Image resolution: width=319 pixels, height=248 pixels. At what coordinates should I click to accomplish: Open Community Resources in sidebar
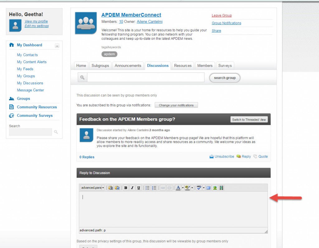point(37,107)
